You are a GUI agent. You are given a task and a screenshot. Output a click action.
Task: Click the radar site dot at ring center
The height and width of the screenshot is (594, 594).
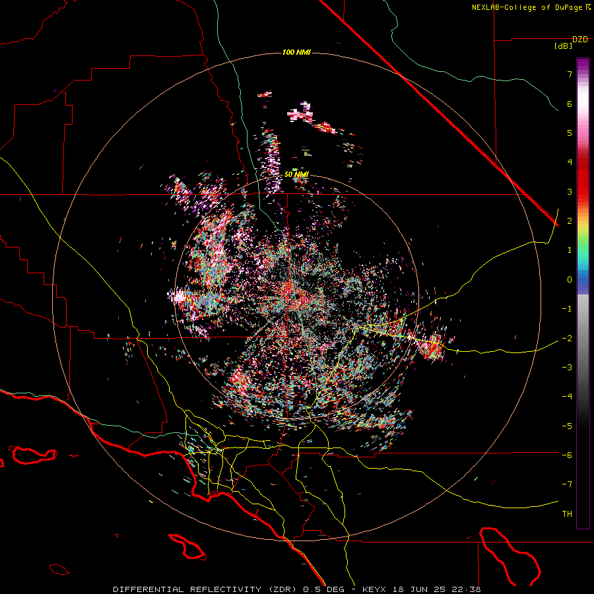[297, 296]
